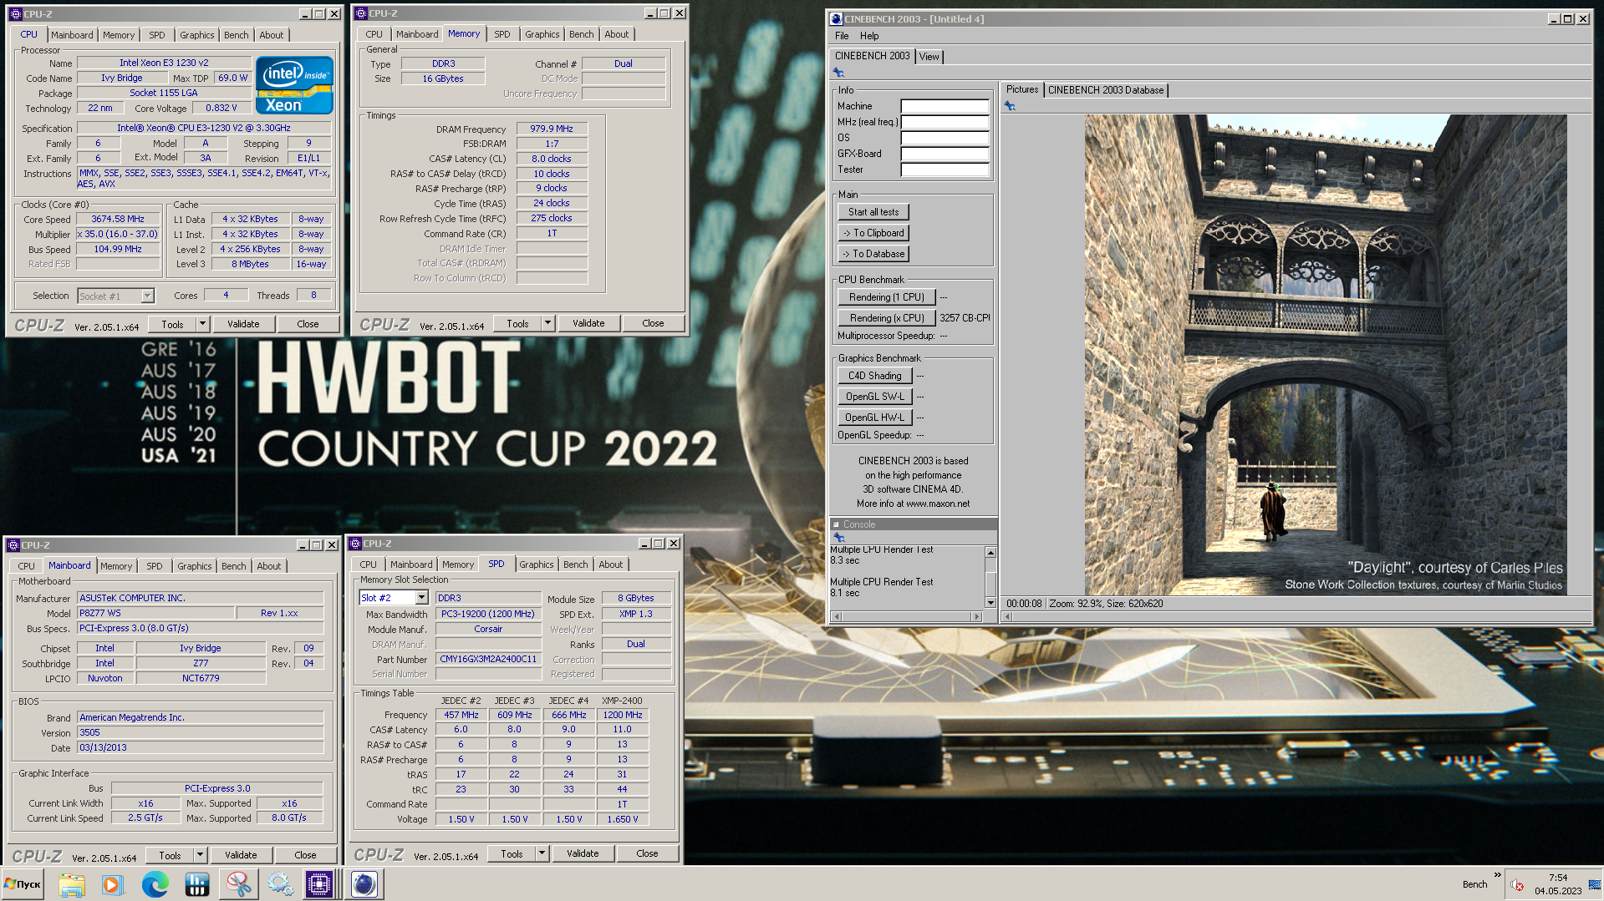
Task: Open File Explorer from the taskbar
Action: 72,884
